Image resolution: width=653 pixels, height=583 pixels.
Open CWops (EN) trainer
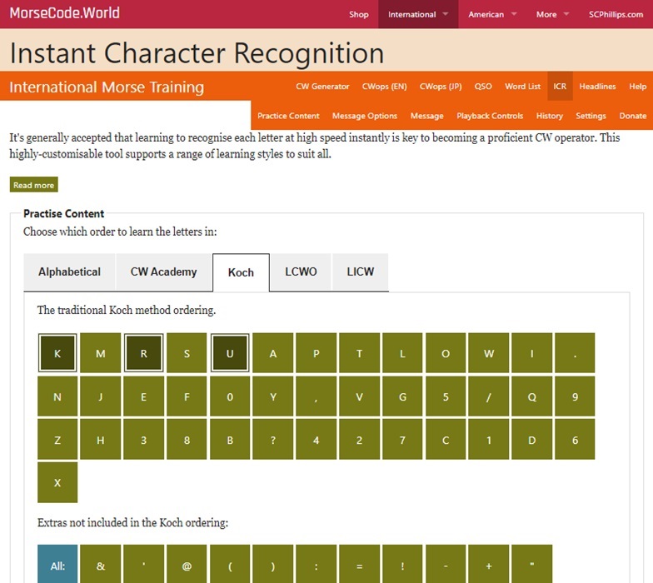coord(384,87)
